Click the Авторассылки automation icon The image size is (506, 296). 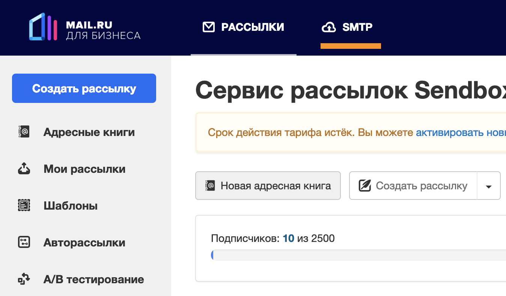tap(24, 242)
